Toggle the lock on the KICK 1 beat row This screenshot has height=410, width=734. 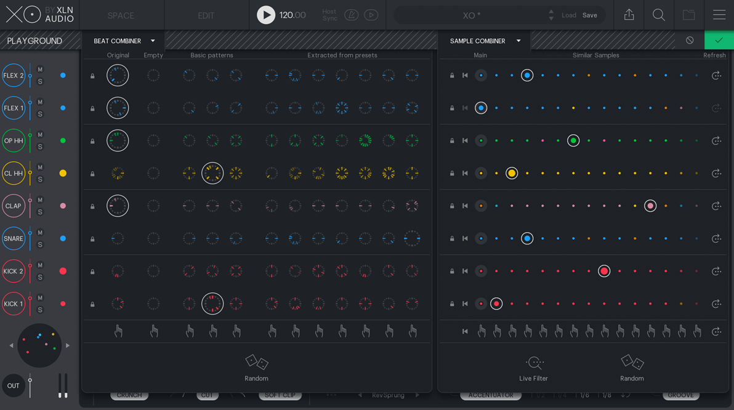point(93,304)
